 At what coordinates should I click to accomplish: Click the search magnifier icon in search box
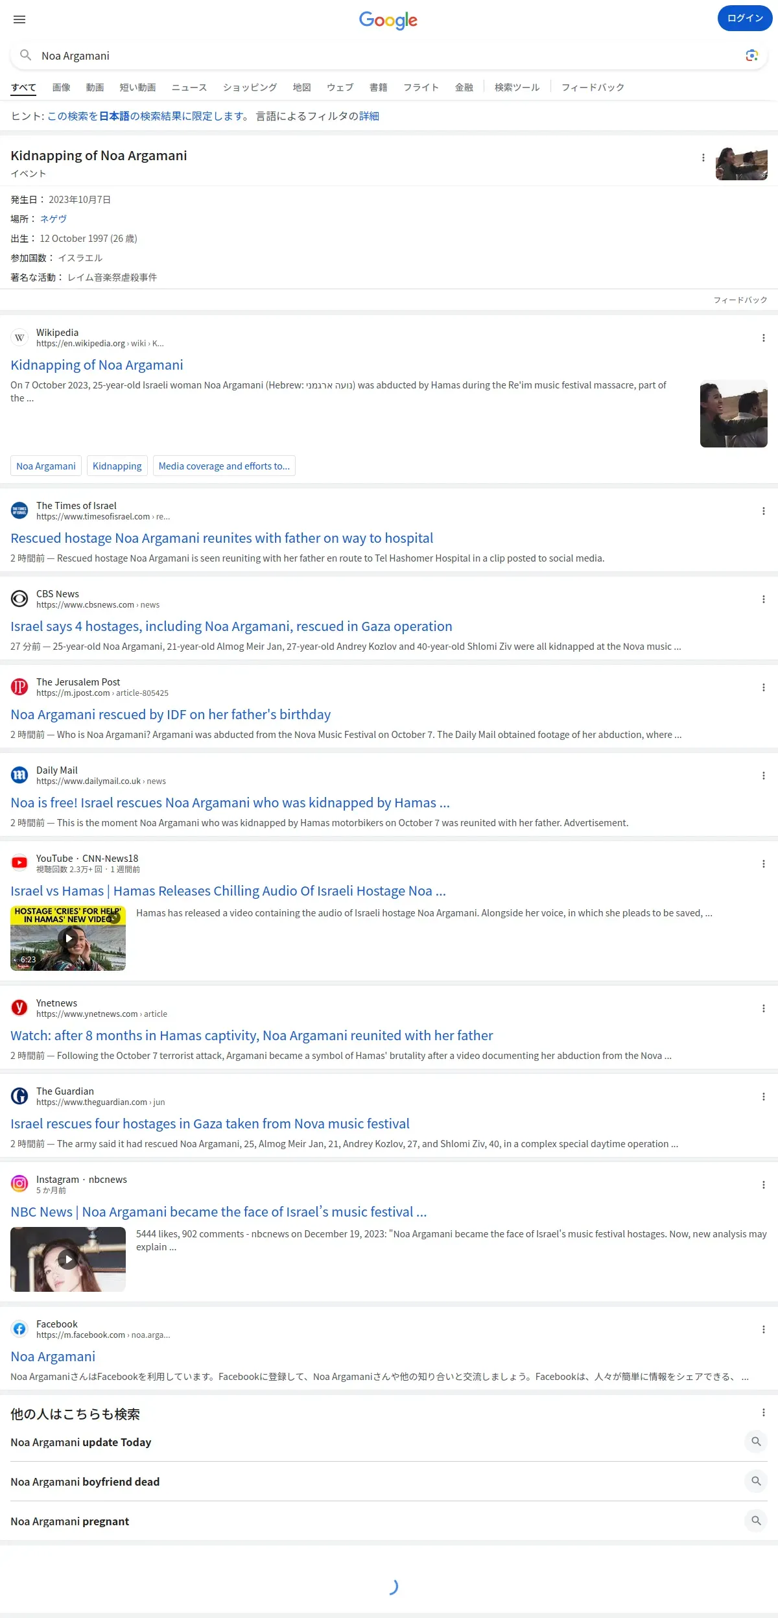click(26, 56)
